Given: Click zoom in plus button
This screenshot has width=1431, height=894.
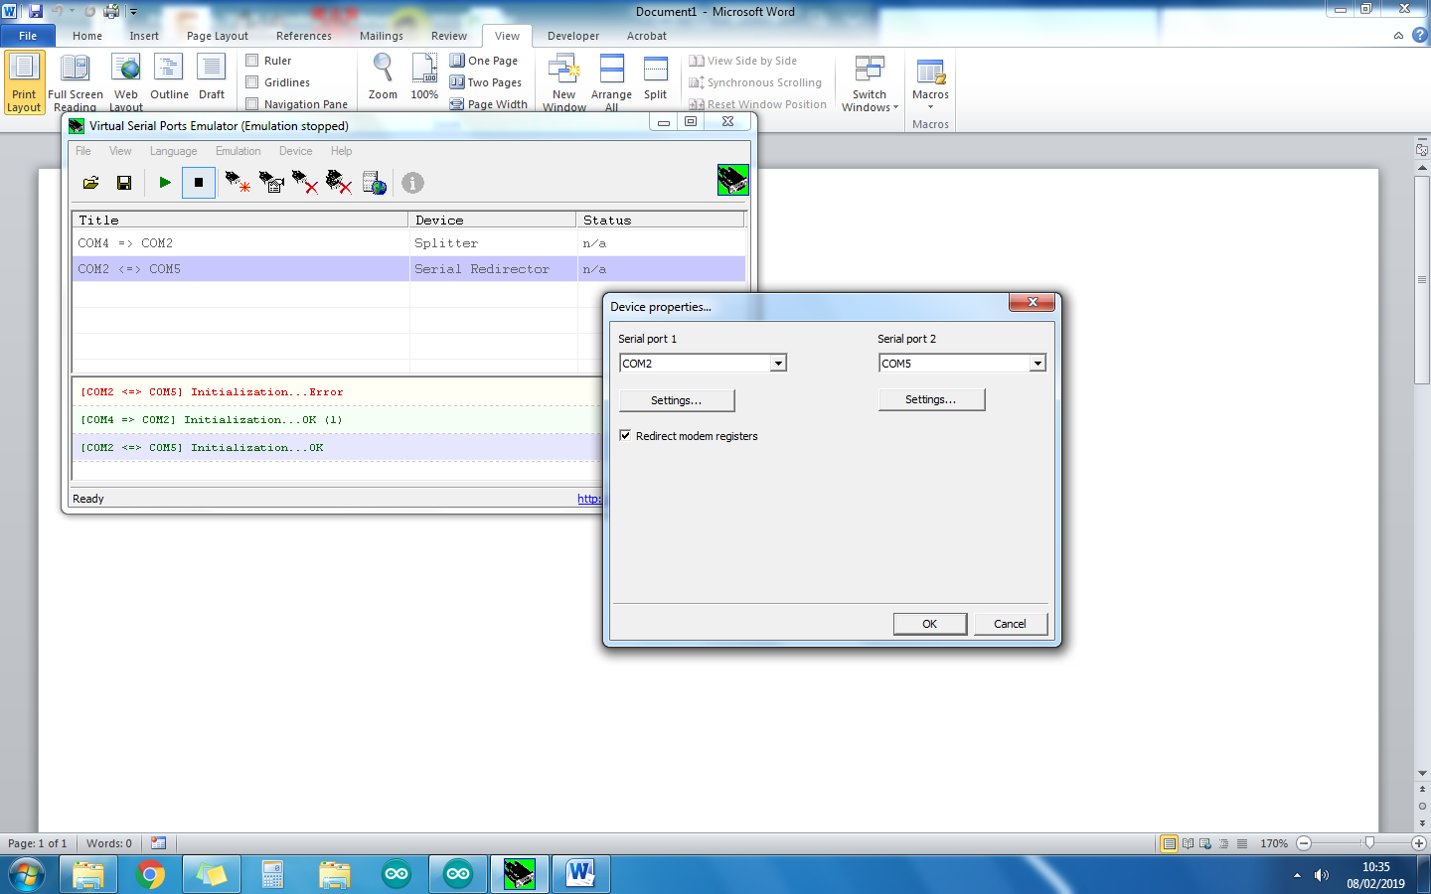Looking at the screenshot, I should [1419, 843].
